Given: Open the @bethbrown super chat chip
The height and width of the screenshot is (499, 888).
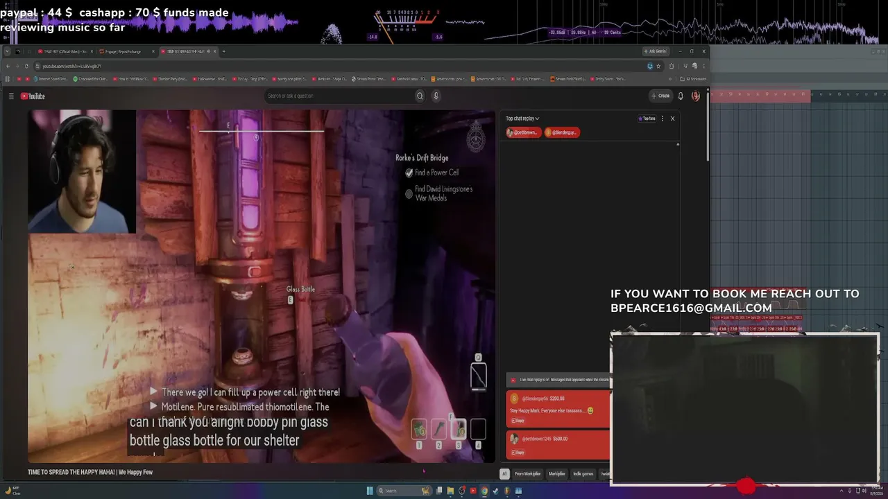Looking at the screenshot, I should tap(524, 132).
